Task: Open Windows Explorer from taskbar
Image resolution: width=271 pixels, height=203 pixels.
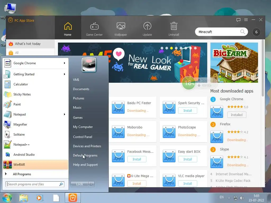Action: point(24,198)
